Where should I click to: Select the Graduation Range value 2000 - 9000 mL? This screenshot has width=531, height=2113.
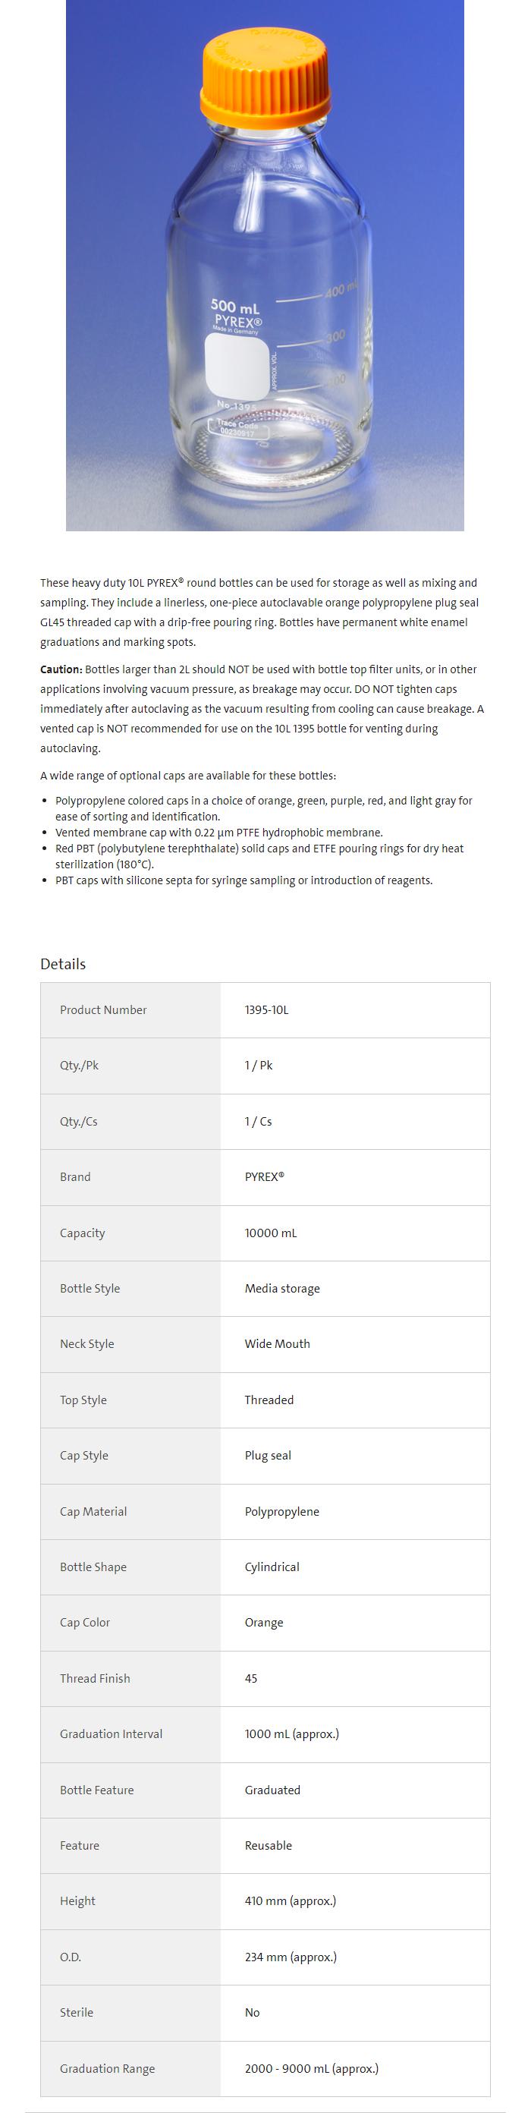point(311,2068)
